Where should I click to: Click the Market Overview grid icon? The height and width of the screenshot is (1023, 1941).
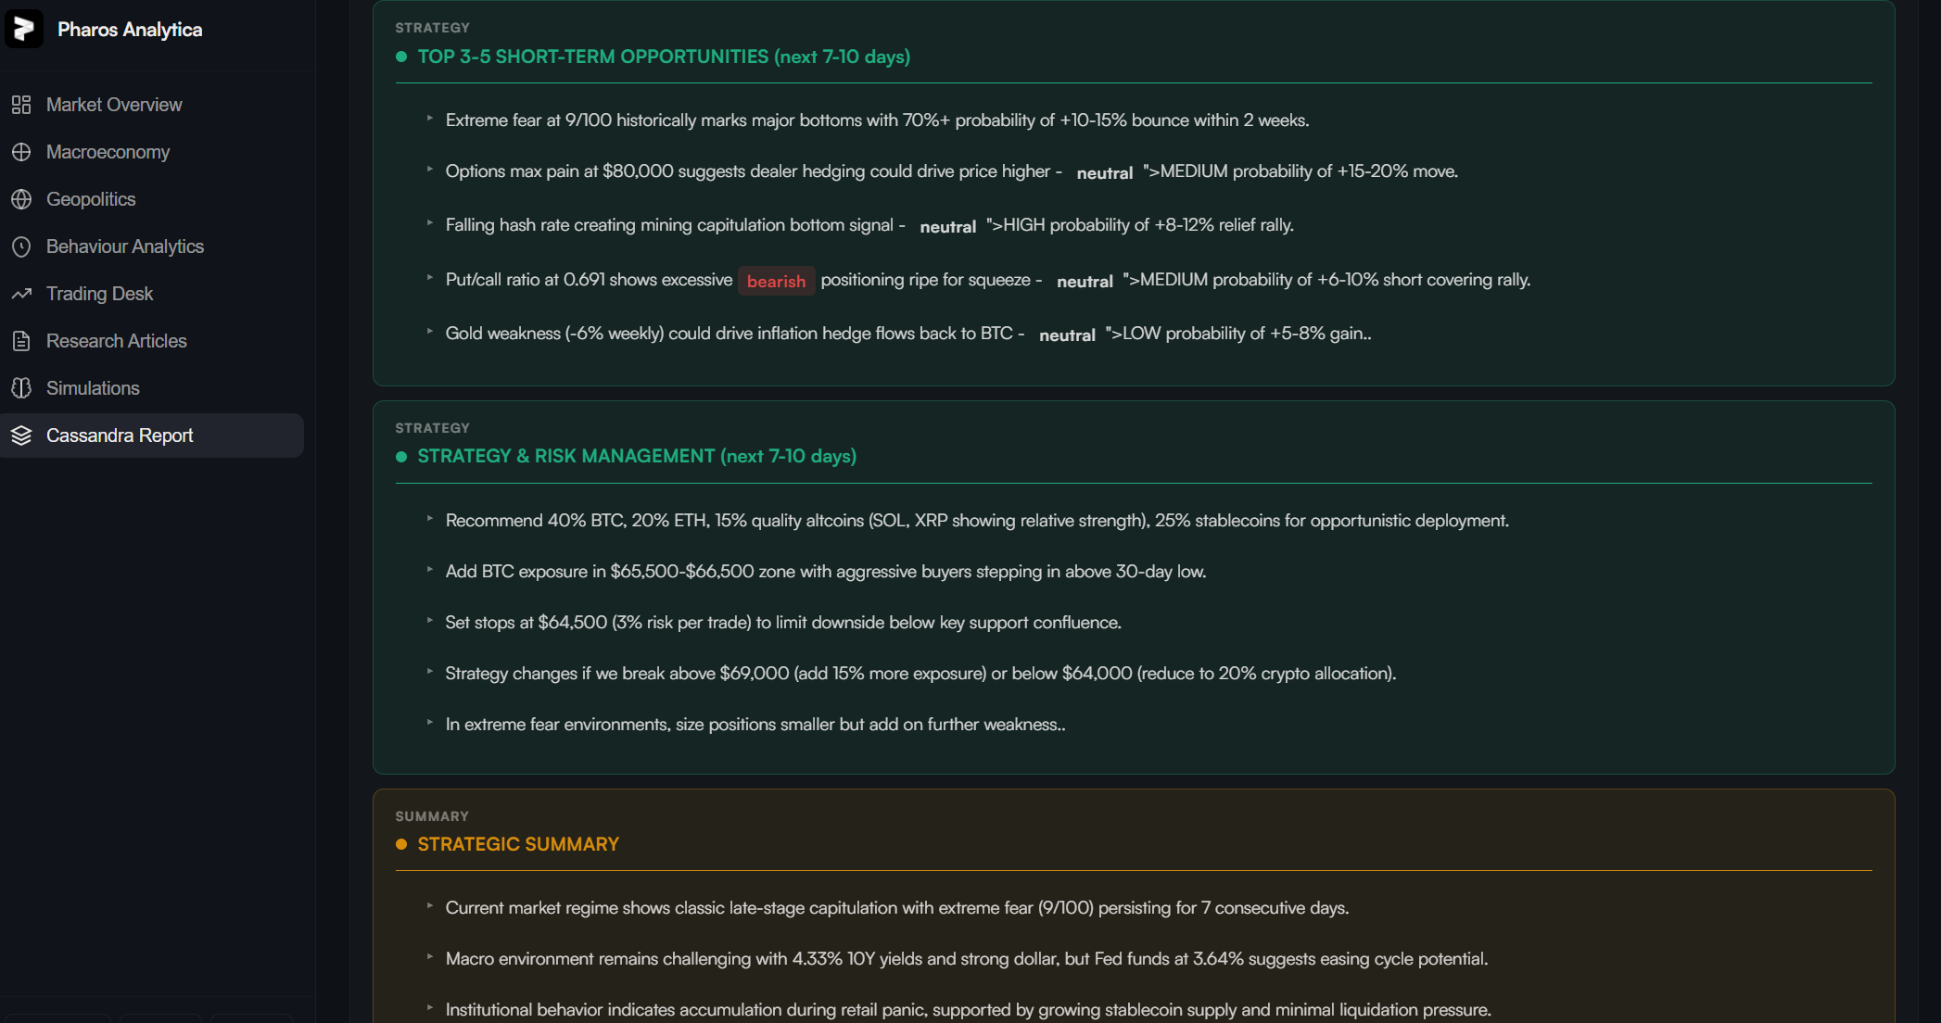[x=21, y=105]
